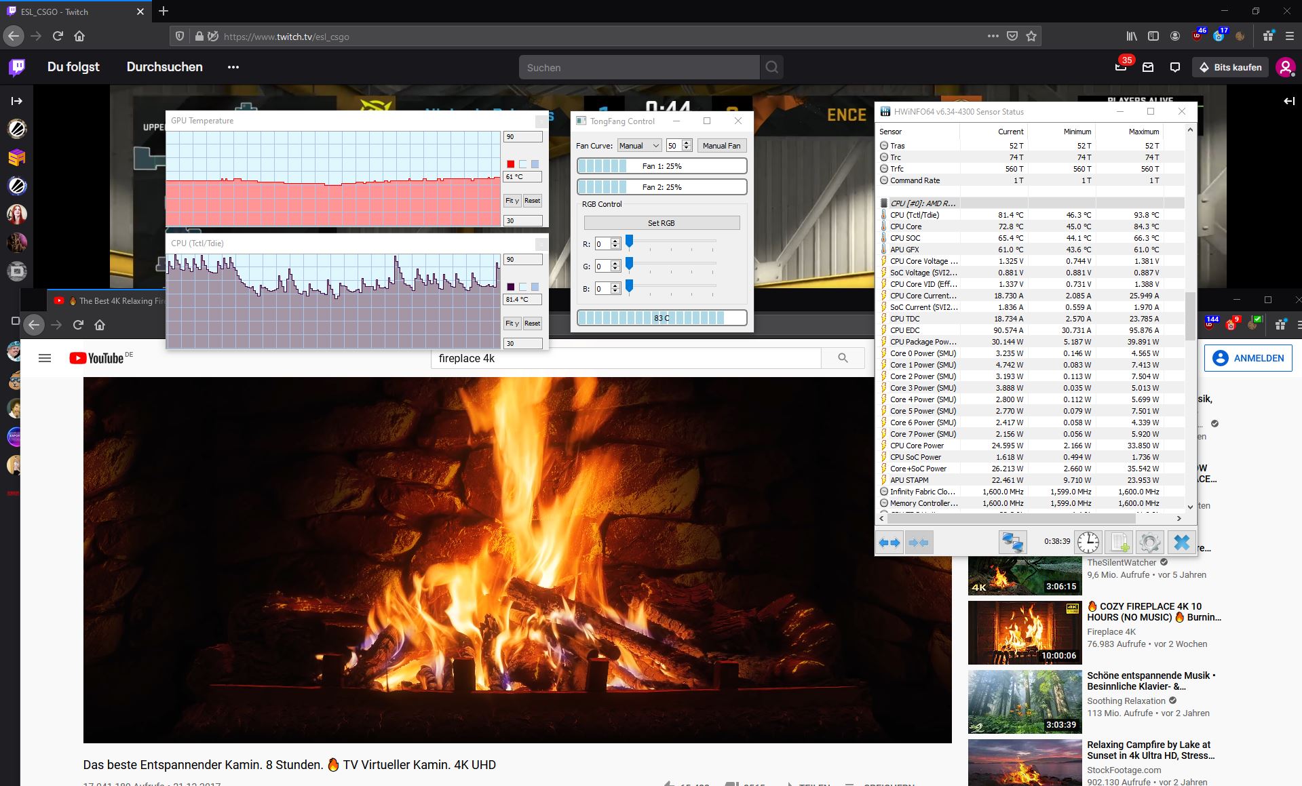Viewport: 1302px width, 786px height.
Task: Open the Twitch home logo
Action: 17,67
